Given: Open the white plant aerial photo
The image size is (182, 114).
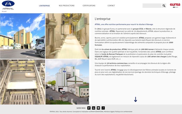Looking at the screenshot, I should coord(67,82).
